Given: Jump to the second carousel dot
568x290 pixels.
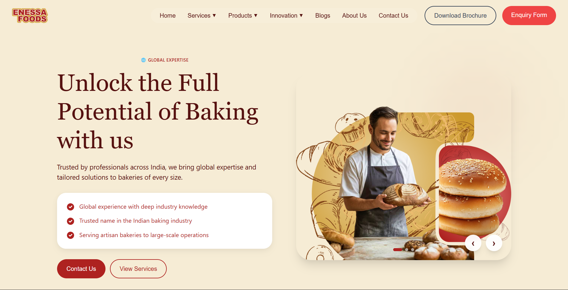Looking at the screenshot, I should click(x=407, y=250).
